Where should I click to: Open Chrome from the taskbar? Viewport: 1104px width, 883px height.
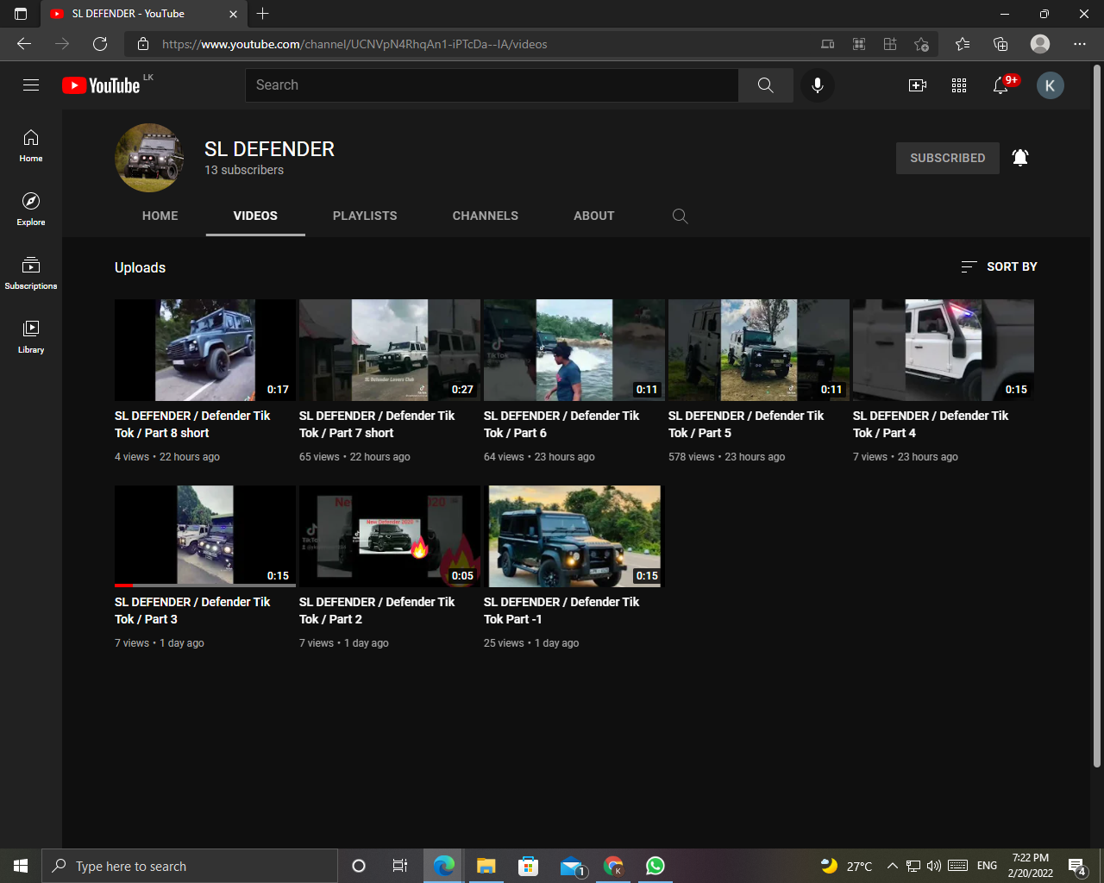tap(613, 866)
